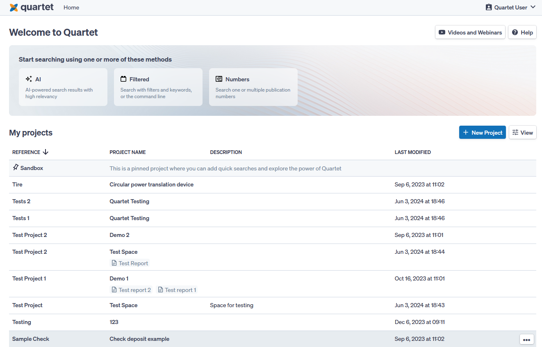Open the Test Report document chip
This screenshot has width=542, height=347.
tap(130, 263)
